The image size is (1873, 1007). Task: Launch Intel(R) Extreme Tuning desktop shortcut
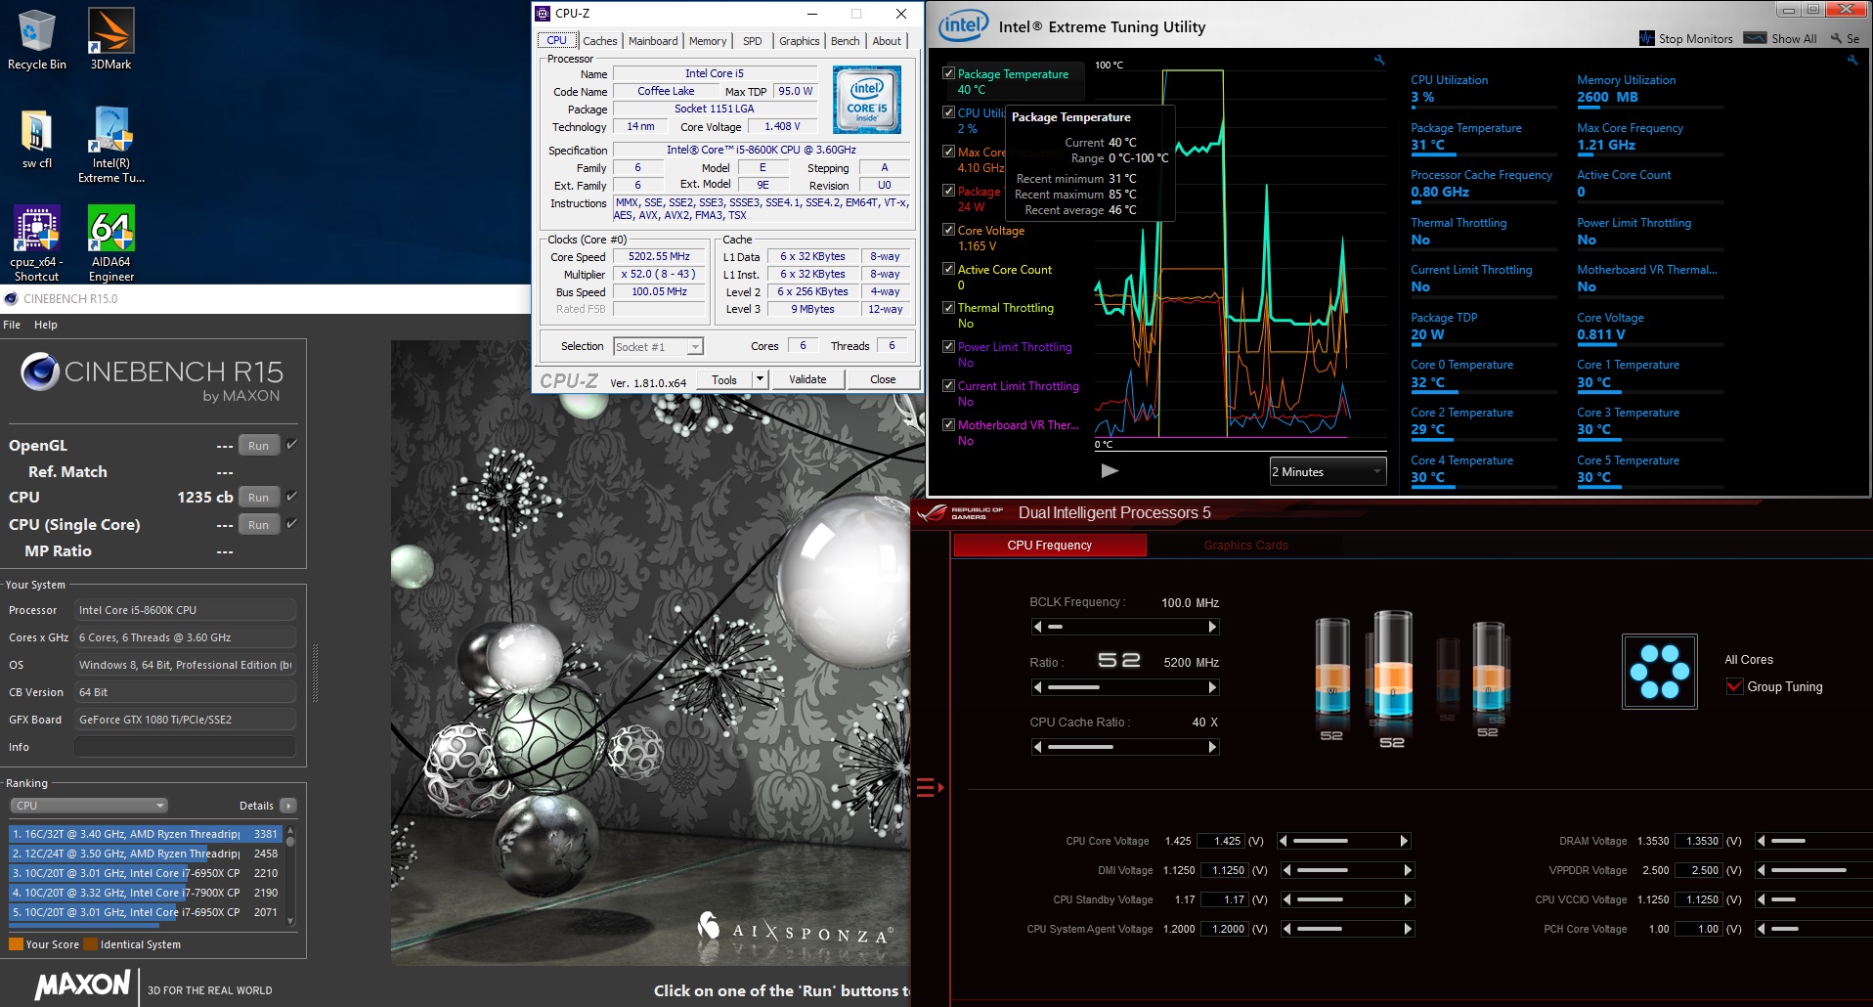click(110, 145)
